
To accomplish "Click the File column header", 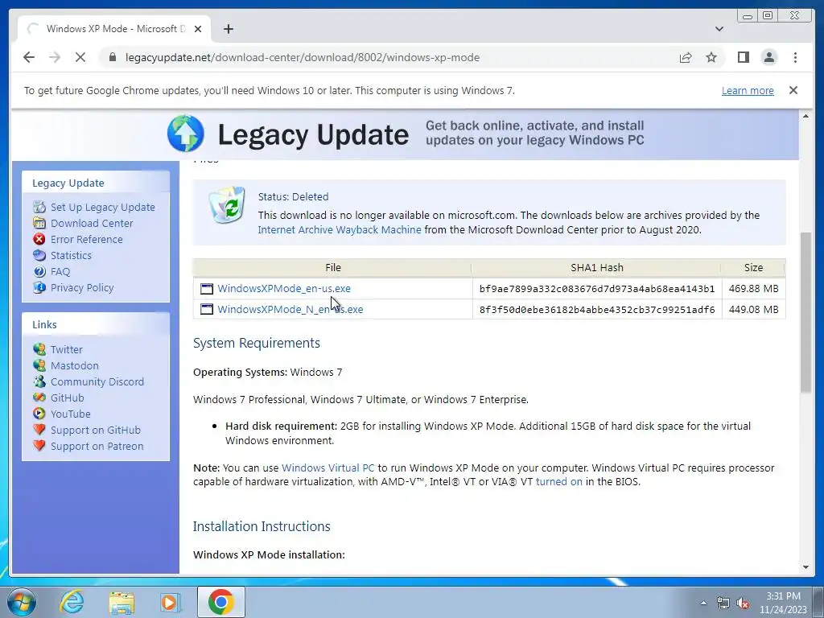I will click(x=332, y=267).
